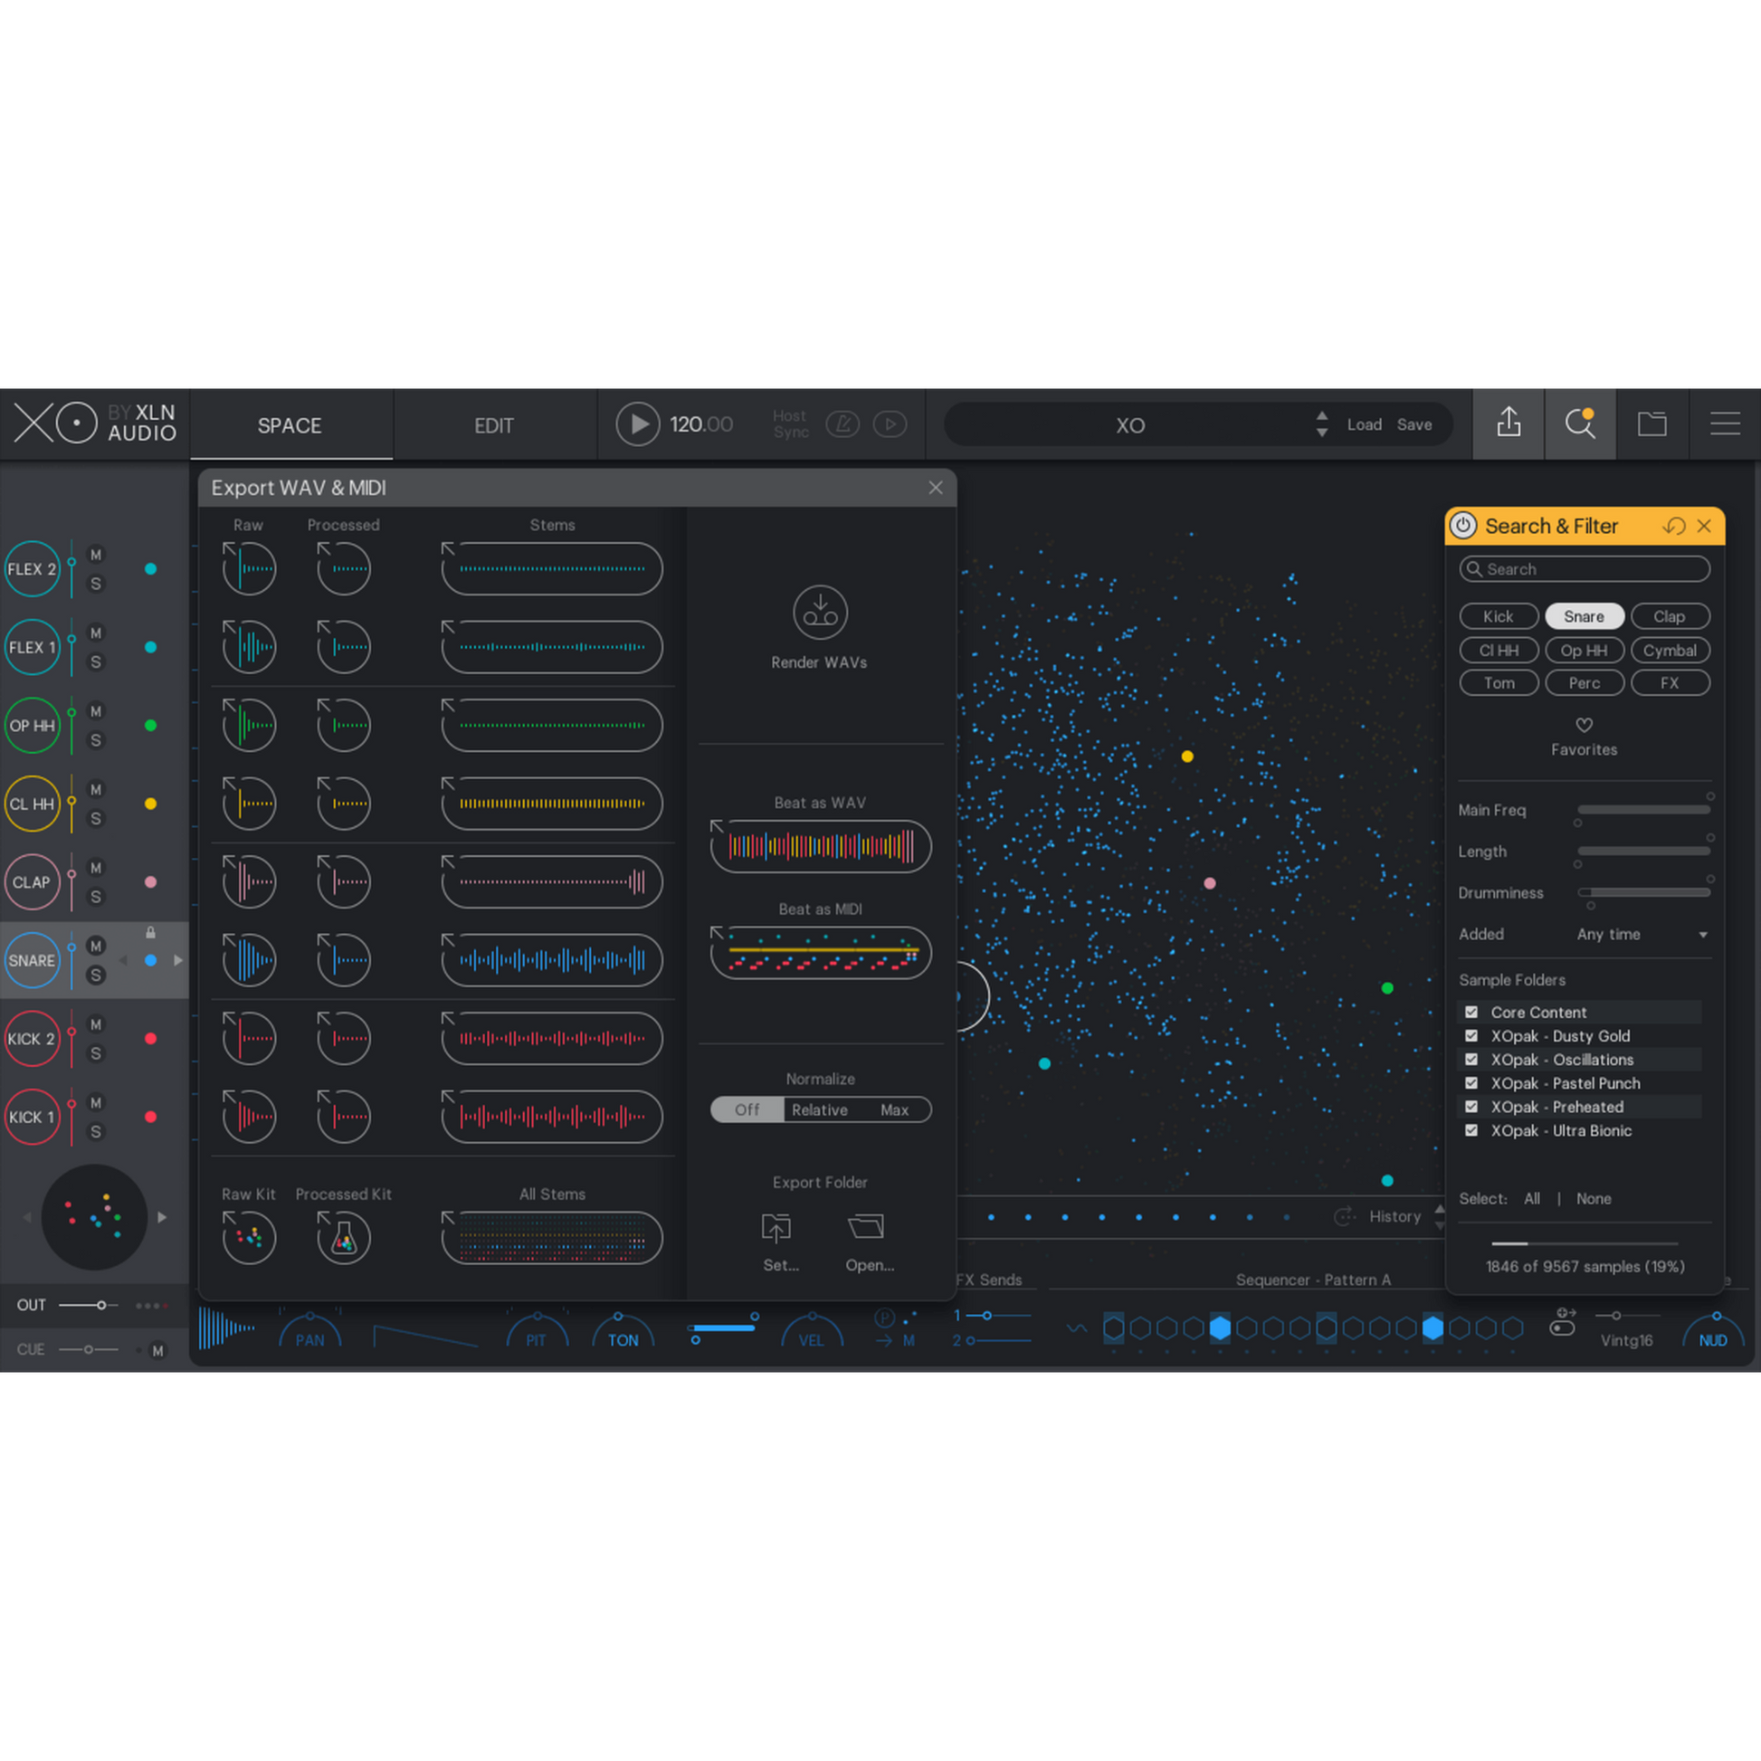Mute the SNARE channel

click(96, 946)
